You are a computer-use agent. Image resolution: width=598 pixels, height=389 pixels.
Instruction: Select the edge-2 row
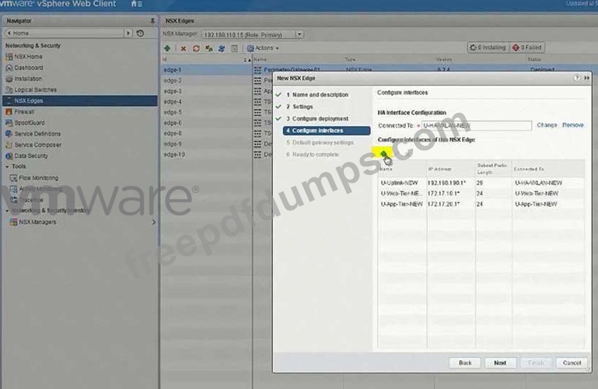coord(206,80)
